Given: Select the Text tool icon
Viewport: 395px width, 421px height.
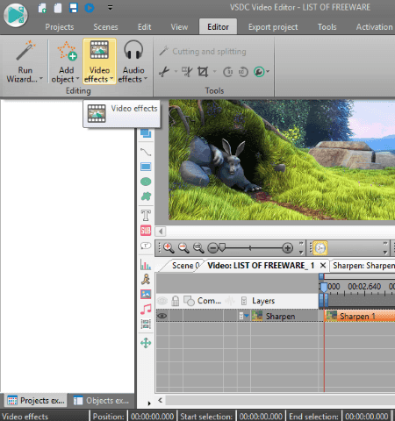Looking at the screenshot, I should coord(146,216).
